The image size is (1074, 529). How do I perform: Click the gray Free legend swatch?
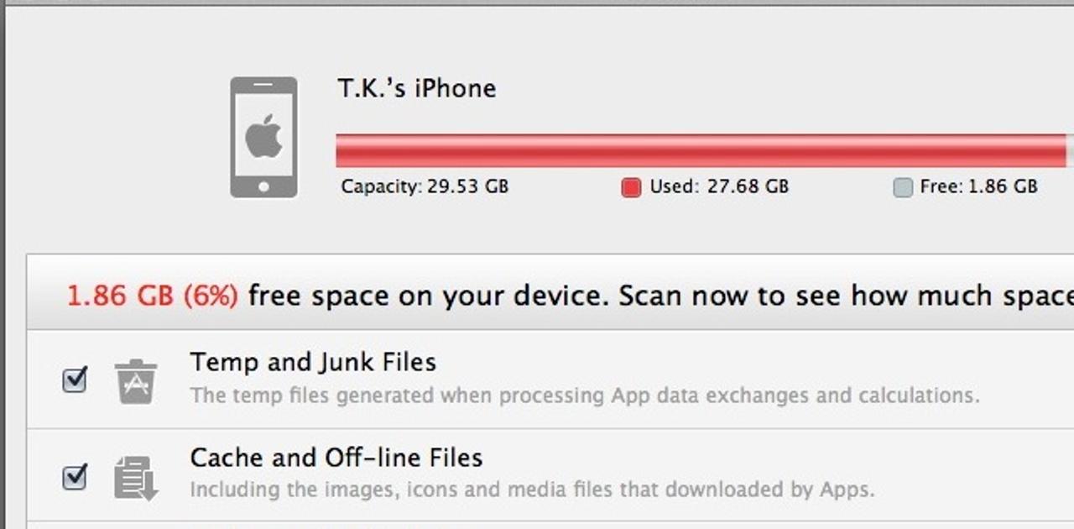pos(903,187)
